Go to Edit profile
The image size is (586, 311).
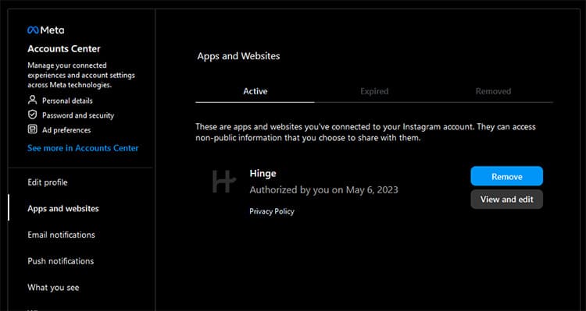pyautogui.click(x=48, y=182)
